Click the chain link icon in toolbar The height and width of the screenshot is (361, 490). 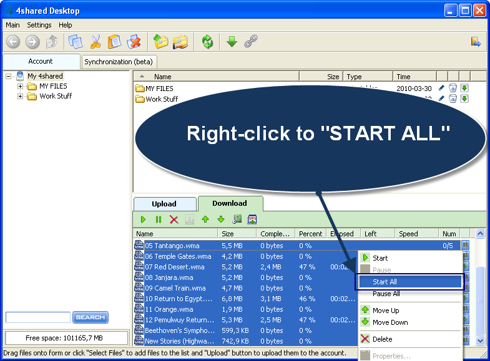point(251,41)
